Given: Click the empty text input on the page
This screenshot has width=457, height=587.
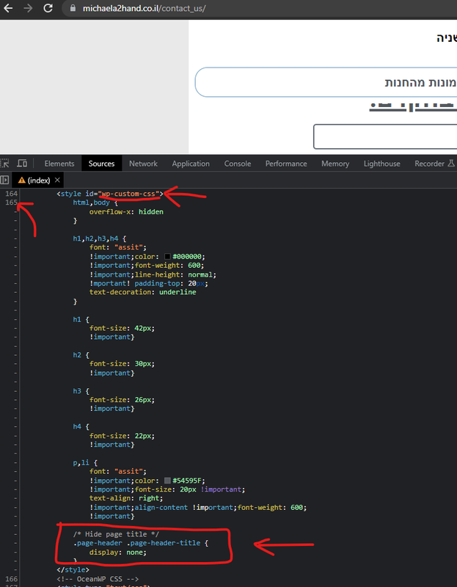Looking at the screenshot, I should click(x=385, y=136).
